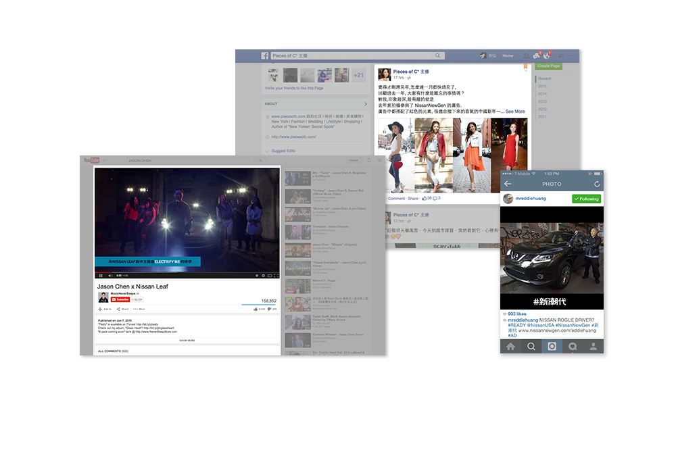Seek along the YouTube video progress bar

(187, 272)
